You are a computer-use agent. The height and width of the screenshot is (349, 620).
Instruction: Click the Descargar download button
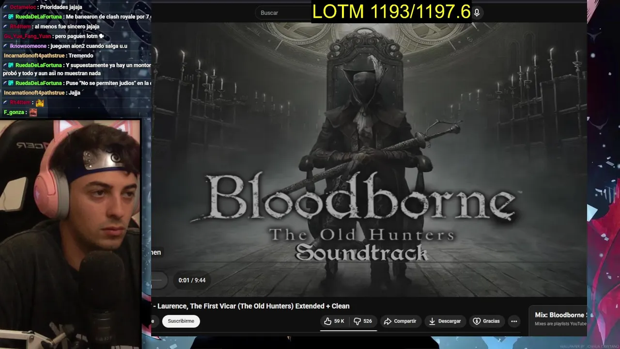(x=445, y=321)
